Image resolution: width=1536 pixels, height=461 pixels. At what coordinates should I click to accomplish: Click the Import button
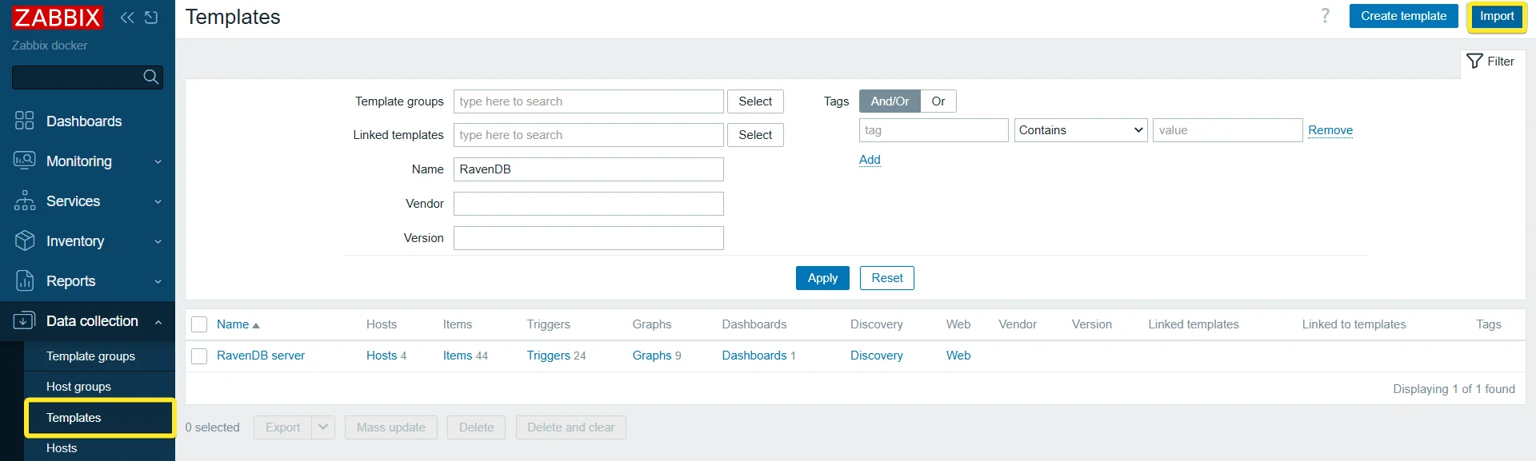click(1497, 16)
